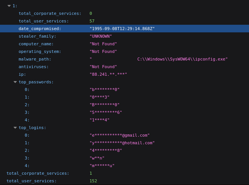Select the login entry m******u
The height and width of the screenshot is (185, 249).
point(102,166)
